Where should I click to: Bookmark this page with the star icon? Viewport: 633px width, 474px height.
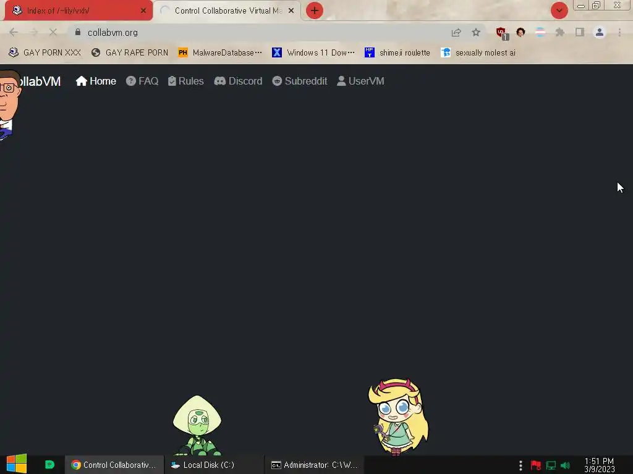[476, 32]
